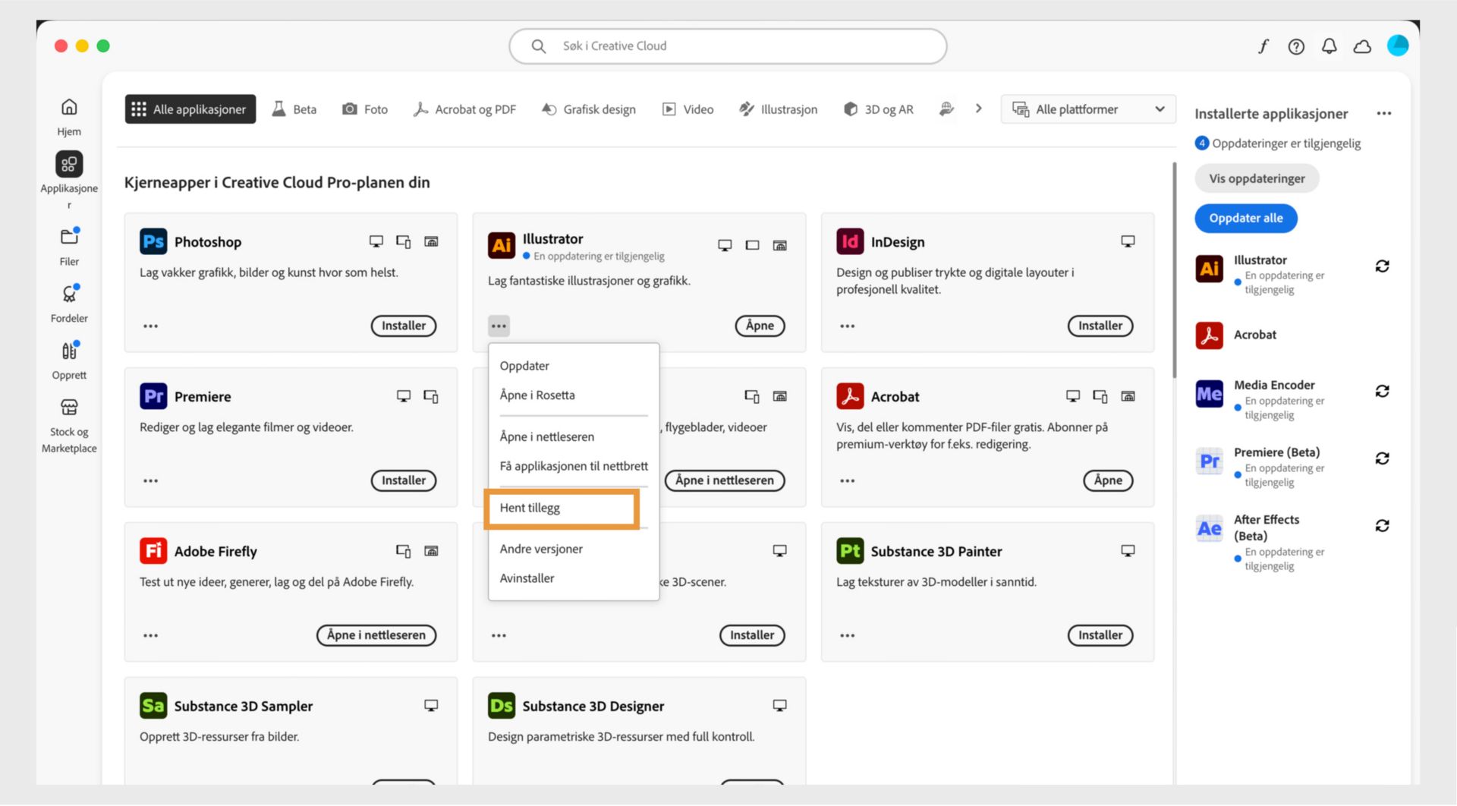Open the Premiere card more options menu

click(x=150, y=481)
